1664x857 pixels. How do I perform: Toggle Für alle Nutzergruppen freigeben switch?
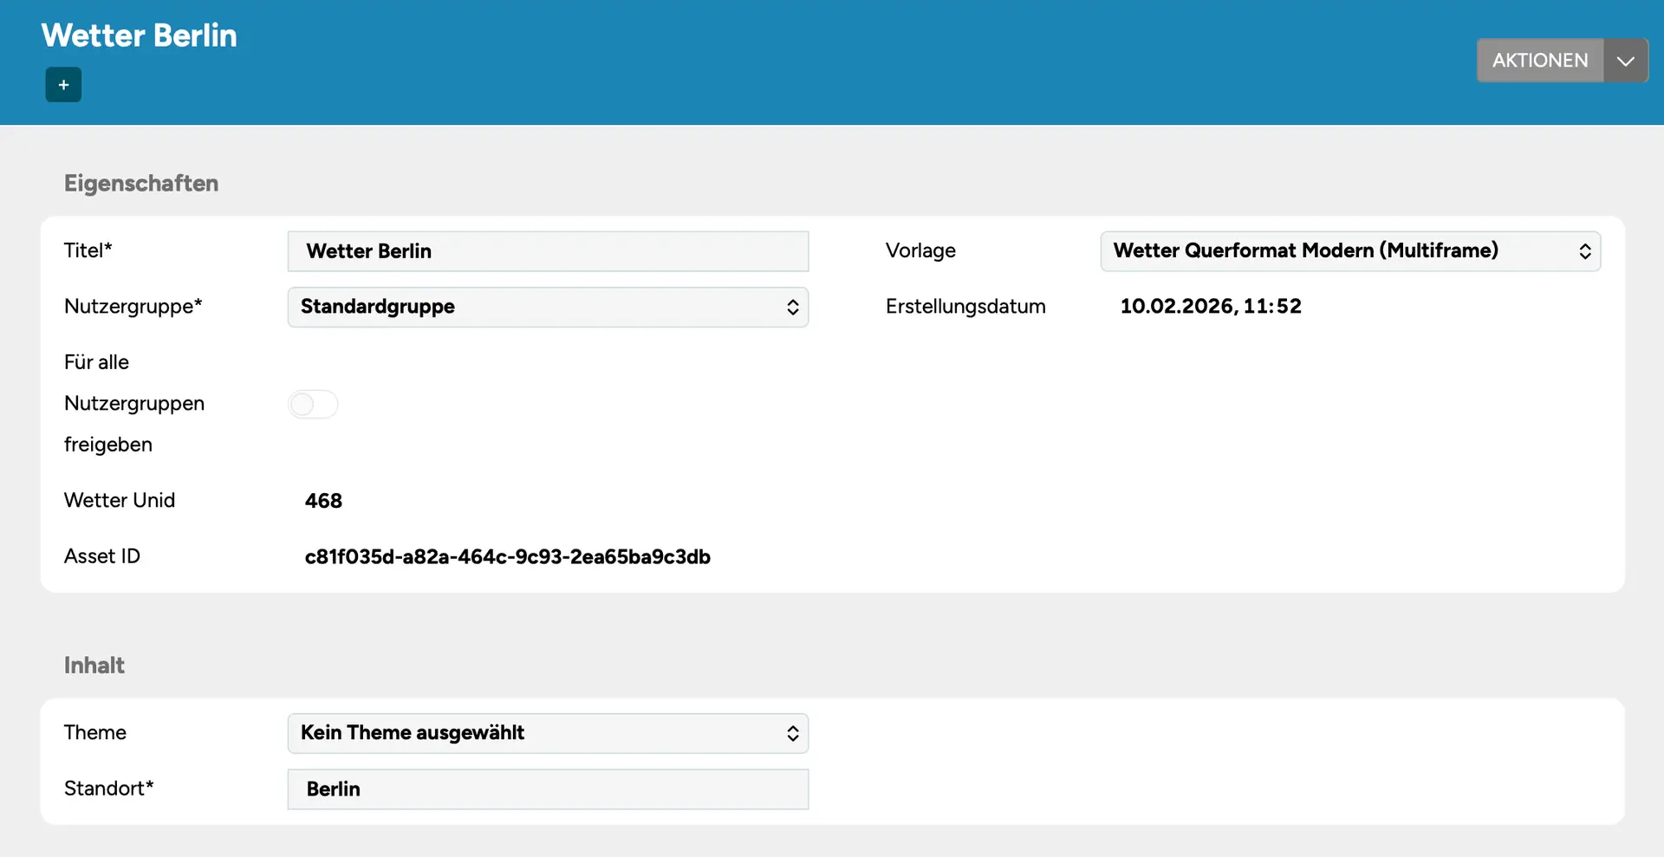click(313, 404)
